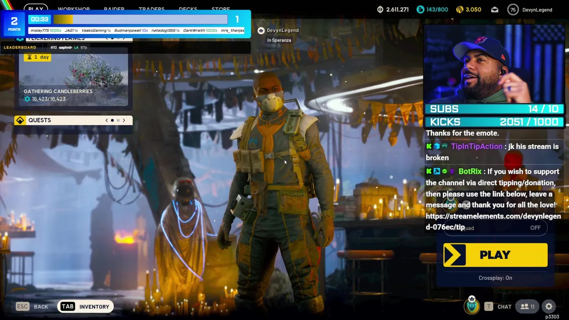569x320 pixels.
Task: Click the 00:33 countdown timer
Action: point(40,19)
